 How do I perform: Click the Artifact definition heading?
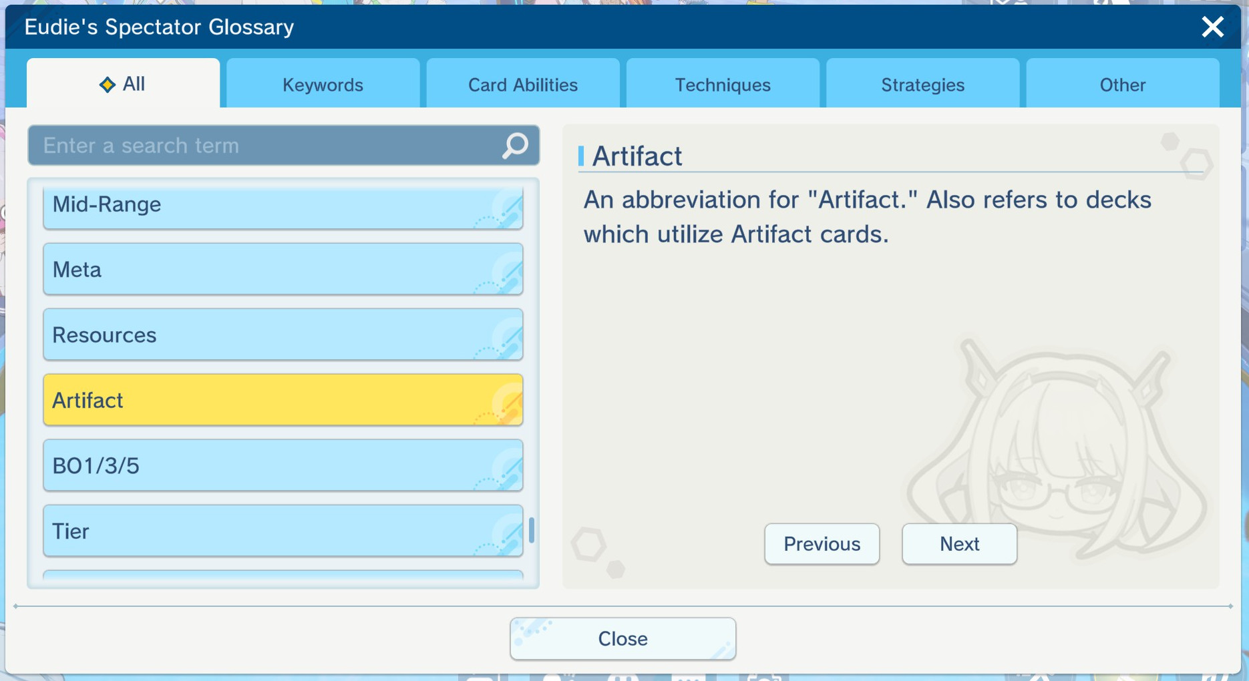point(637,156)
